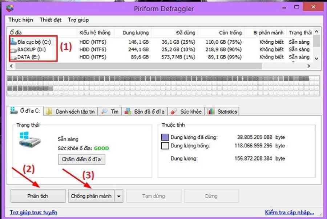This screenshot has width=327, height=219.
Task: Click the Phân tích button
Action: (38, 196)
